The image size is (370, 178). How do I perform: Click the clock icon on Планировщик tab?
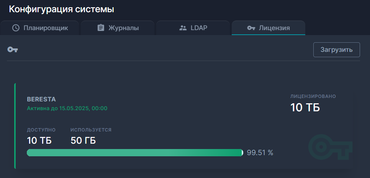(16, 28)
